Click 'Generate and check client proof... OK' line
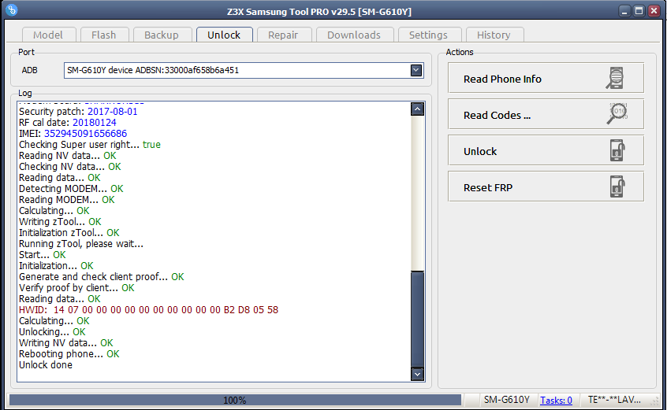Viewport: 667px width, 410px height. (101, 277)
